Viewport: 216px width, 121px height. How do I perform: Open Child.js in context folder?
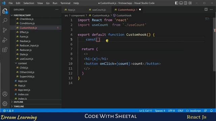tap(24, 68)
